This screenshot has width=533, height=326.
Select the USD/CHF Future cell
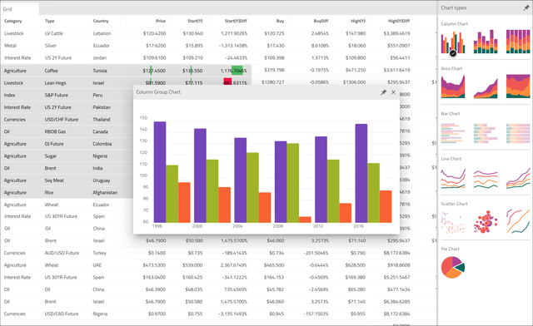click(x=62, y=120)
